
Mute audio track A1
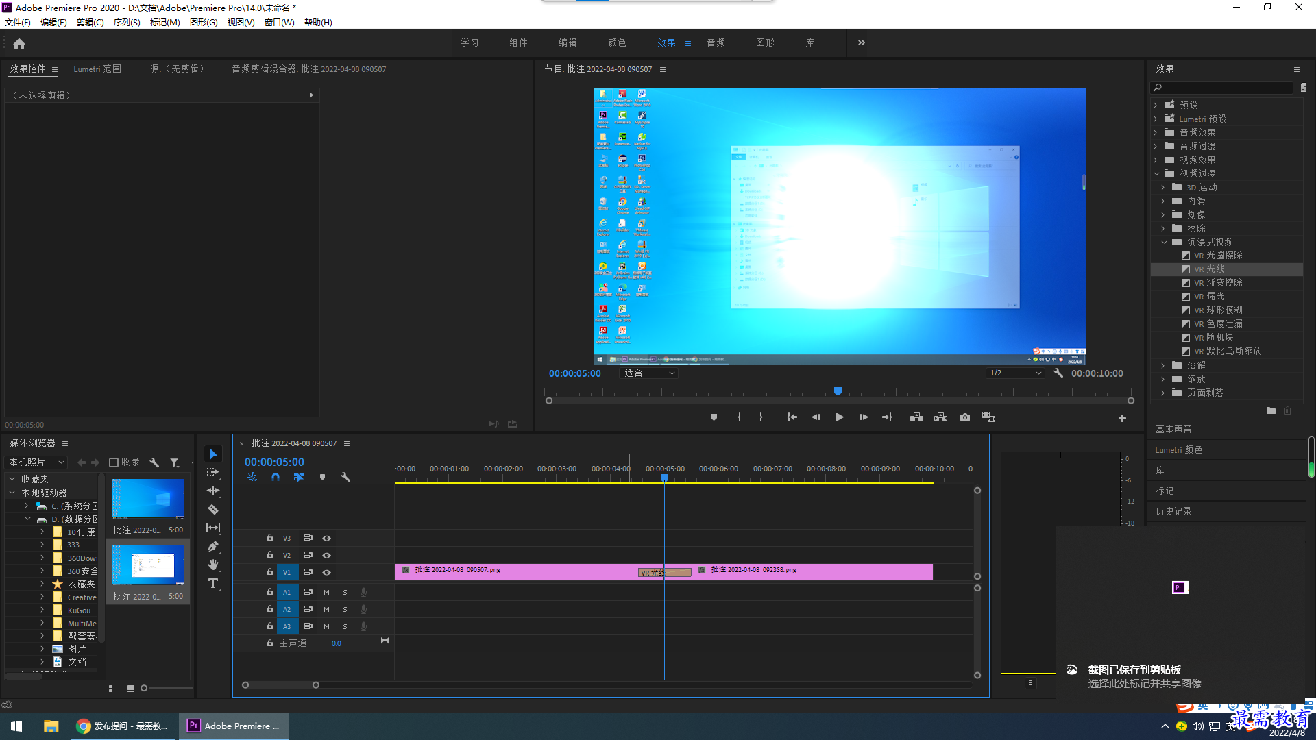[326, 592]
